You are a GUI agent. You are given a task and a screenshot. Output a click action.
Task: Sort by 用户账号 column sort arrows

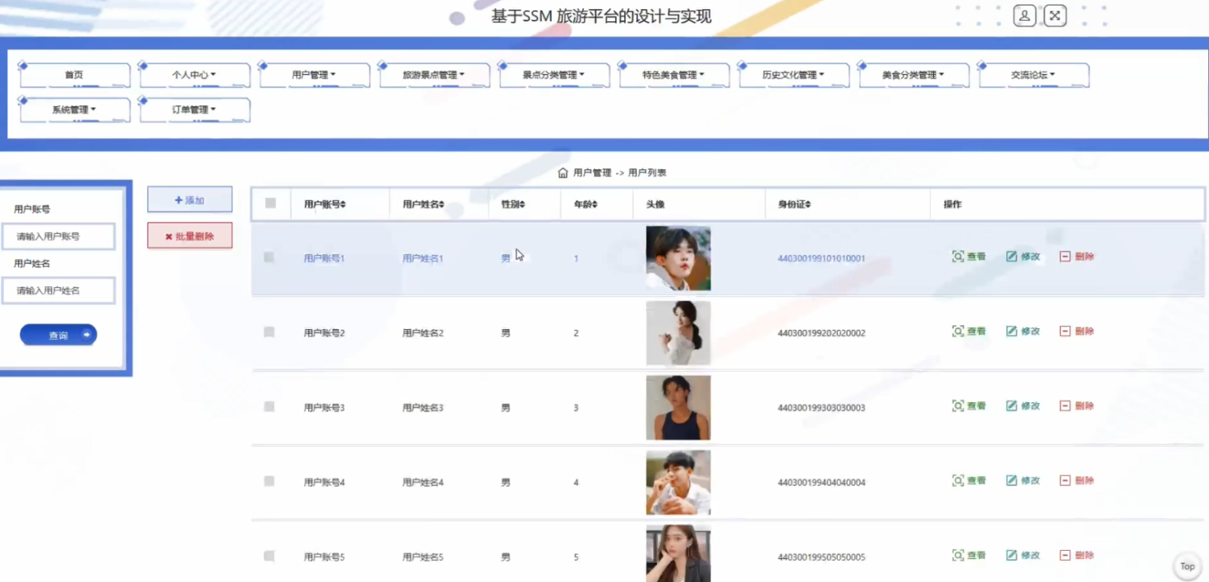[x=343, y=204]
